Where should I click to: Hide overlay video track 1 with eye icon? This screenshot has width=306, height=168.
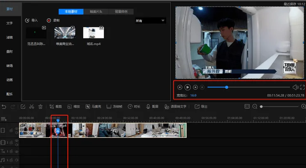pos(17,141)
